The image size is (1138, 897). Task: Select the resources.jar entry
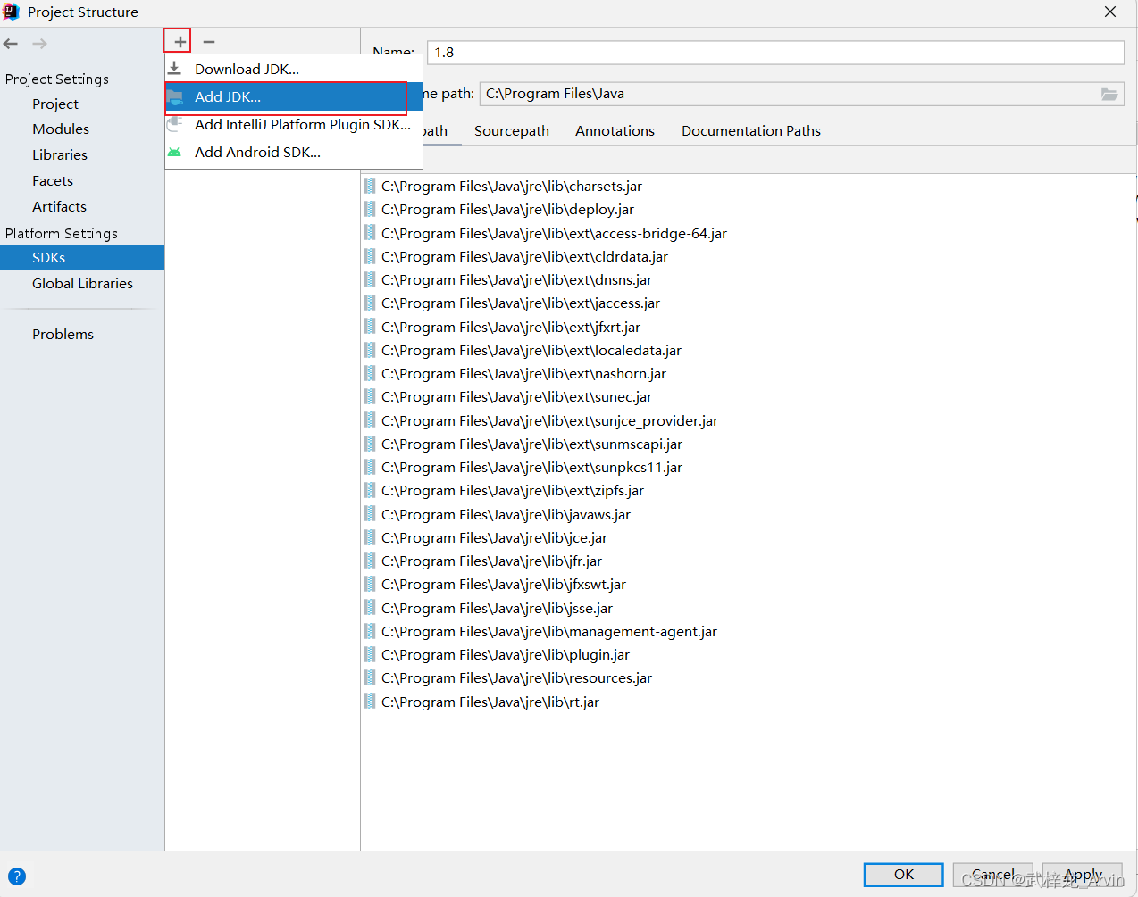pyautogui.click(x=516, y=677)
